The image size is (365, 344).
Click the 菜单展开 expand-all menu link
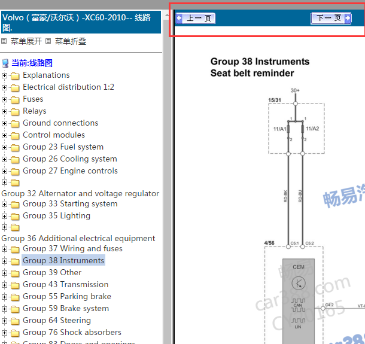[26, 41]
